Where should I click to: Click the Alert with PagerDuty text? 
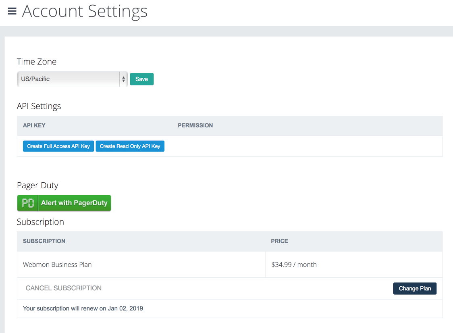tap(74, 203)
